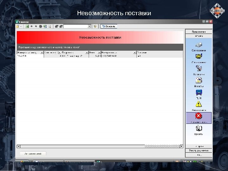Screen dimensions: 228x171
Task: Click the app icon in the window title bar
Action: click(17, 22)
